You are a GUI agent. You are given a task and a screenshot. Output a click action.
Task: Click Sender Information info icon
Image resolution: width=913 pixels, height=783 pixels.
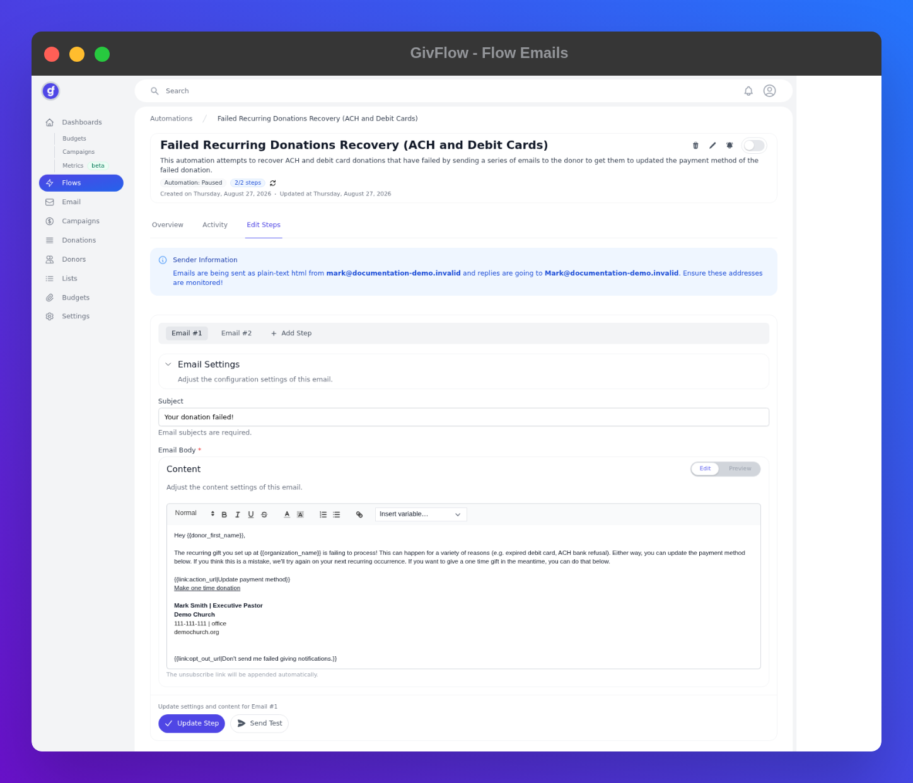point(163,260)
